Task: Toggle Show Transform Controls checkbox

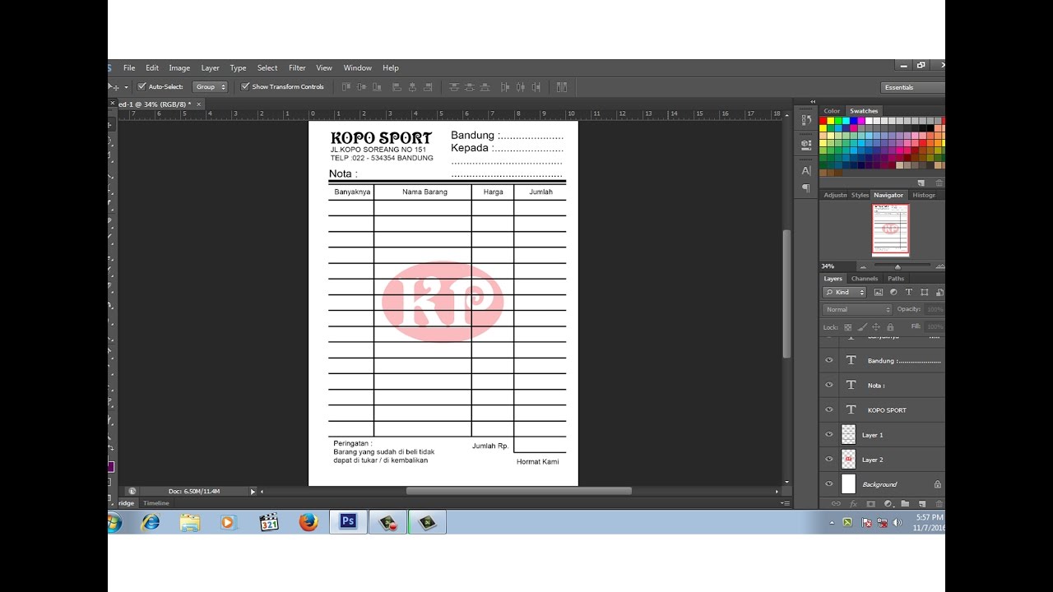Action: pyautogui.click(x=245, y=86)
